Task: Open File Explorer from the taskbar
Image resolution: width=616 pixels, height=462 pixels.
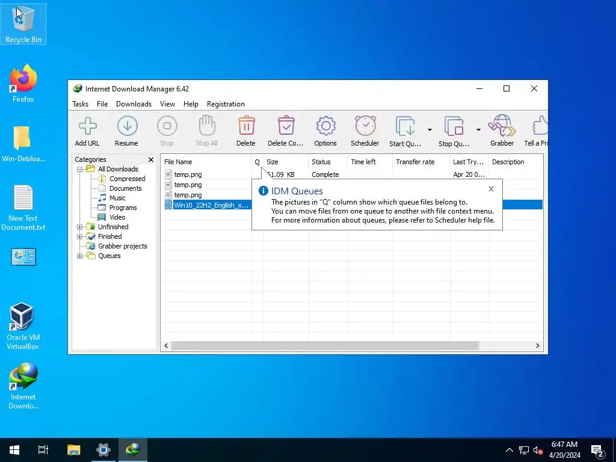Action: (73, 450)
